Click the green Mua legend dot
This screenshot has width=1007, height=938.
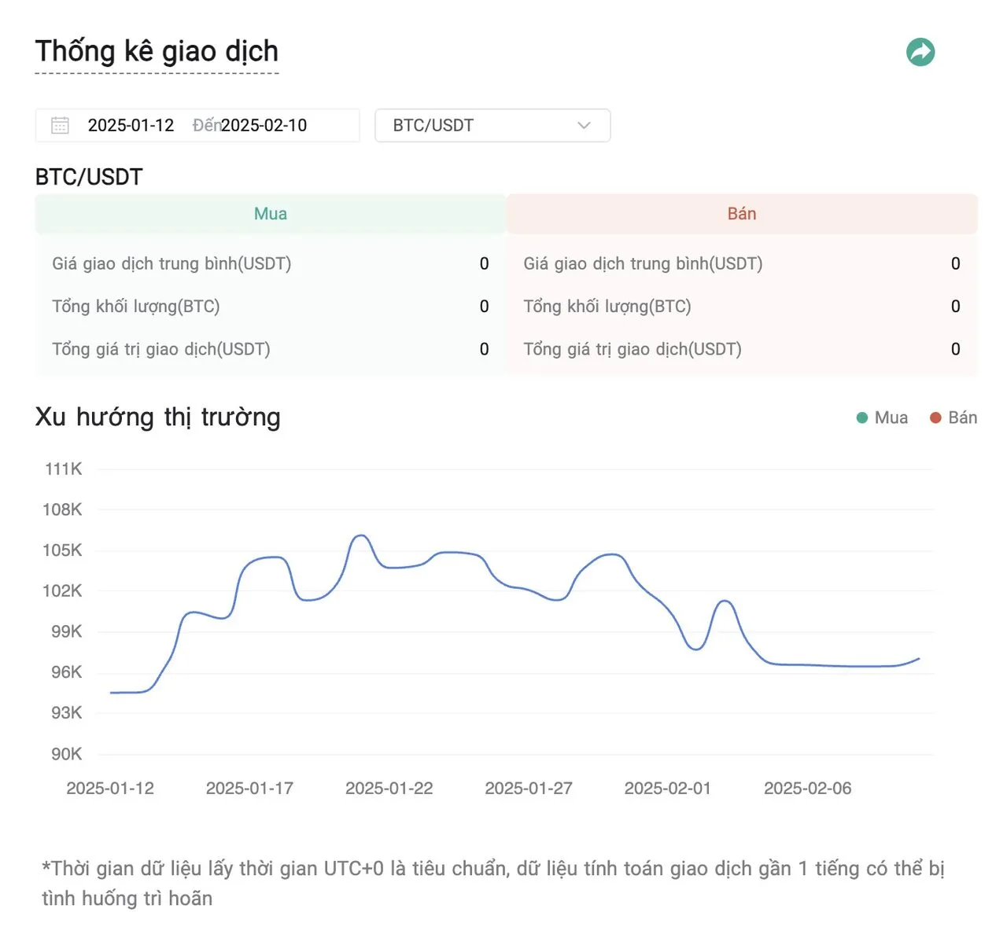862,418
